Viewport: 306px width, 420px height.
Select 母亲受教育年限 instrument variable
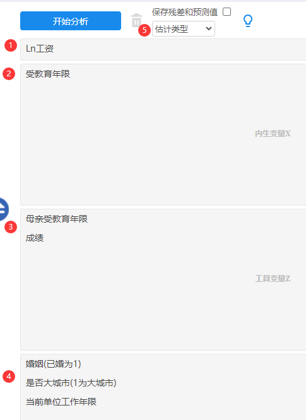[57, 219]
